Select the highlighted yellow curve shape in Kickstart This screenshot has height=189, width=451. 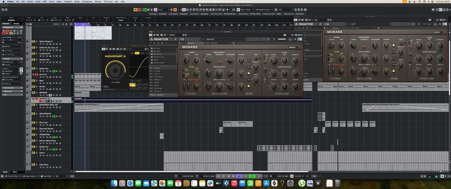pyautogui.click(x=133, y=85)
